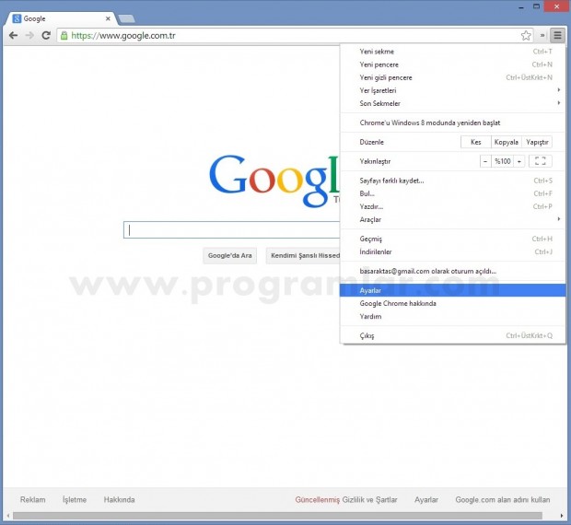Viewport: 571px width, 525px height.
Task: Toggle the Chrome hamburger menu button
Action: (x=557, y=35)
